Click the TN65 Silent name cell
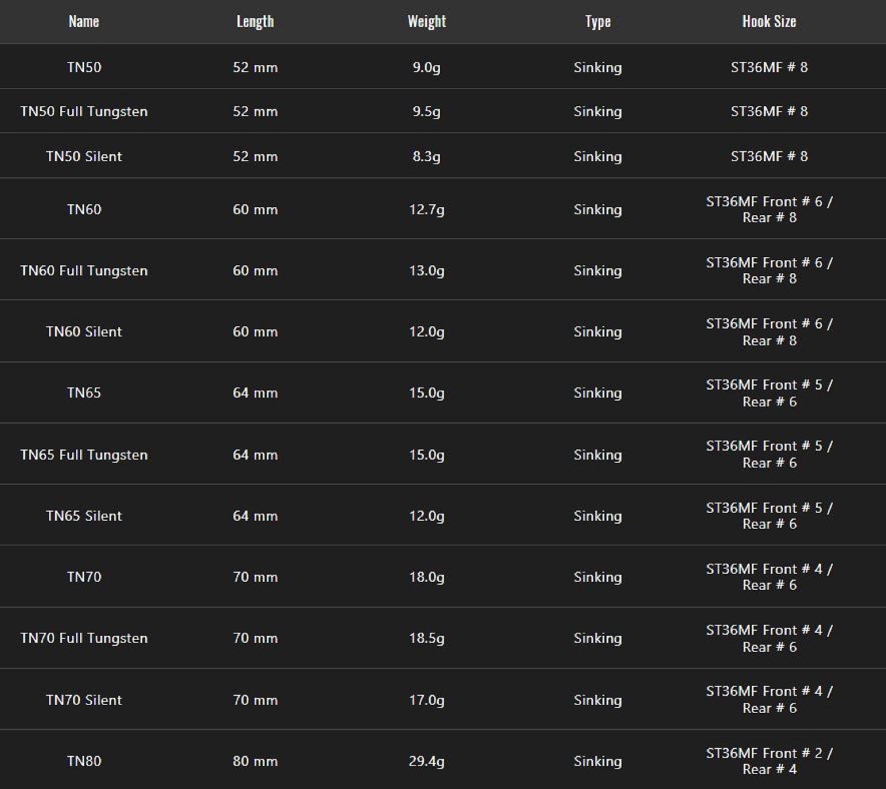886x789 pixels. coord(84,516)
